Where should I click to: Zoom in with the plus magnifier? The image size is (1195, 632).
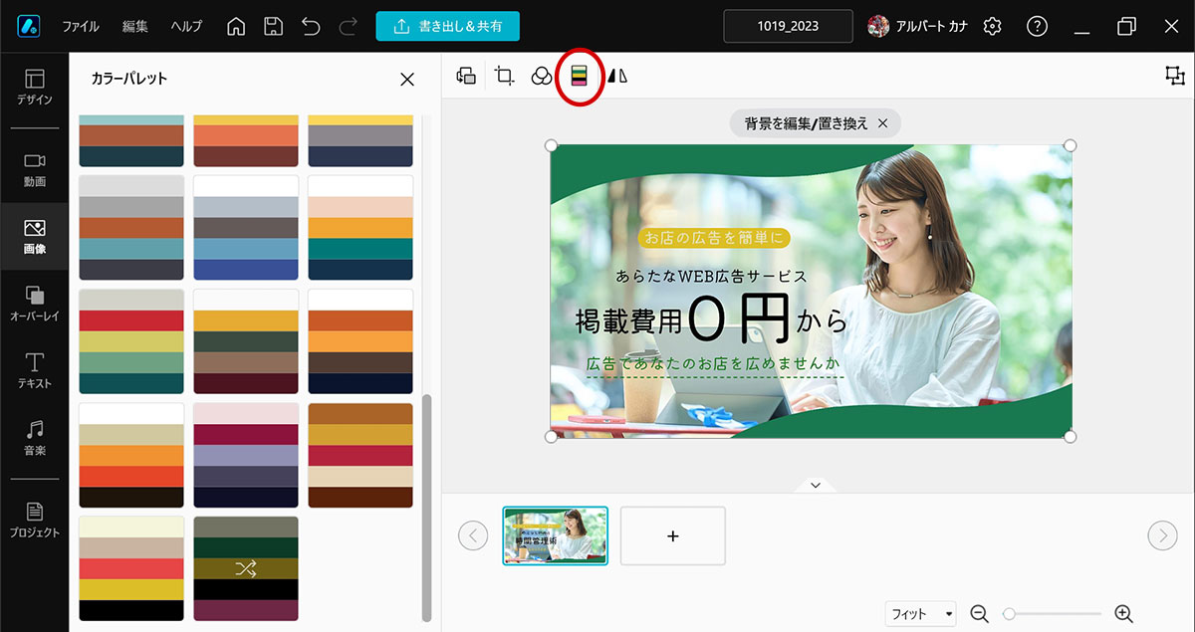click(x=1123, y=614)
